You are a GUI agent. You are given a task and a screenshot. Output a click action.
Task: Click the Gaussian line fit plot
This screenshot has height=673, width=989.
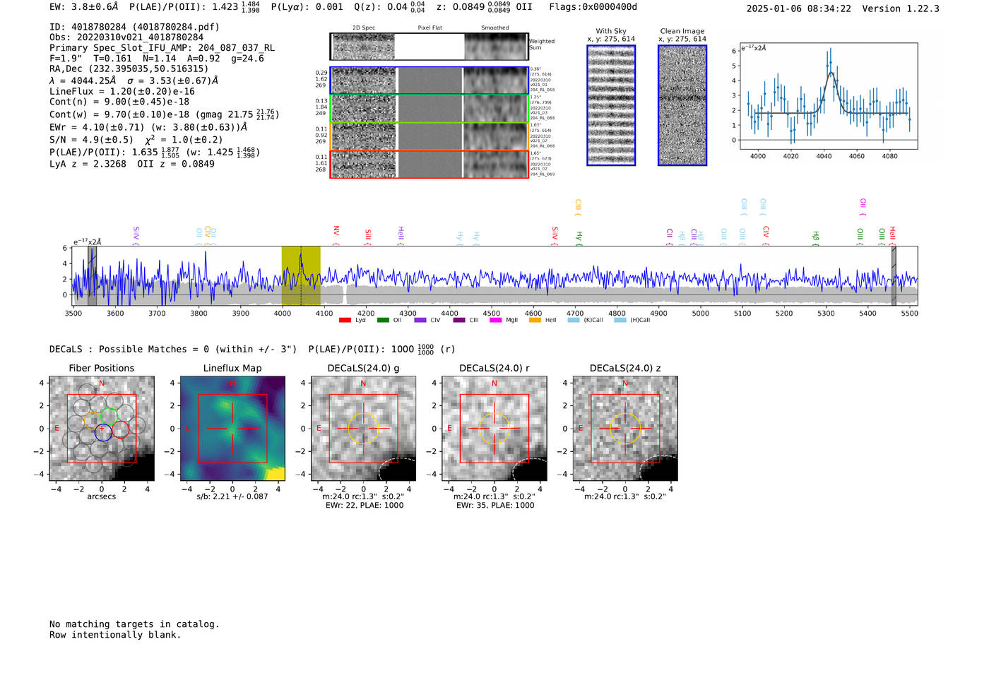coord(828,97)
